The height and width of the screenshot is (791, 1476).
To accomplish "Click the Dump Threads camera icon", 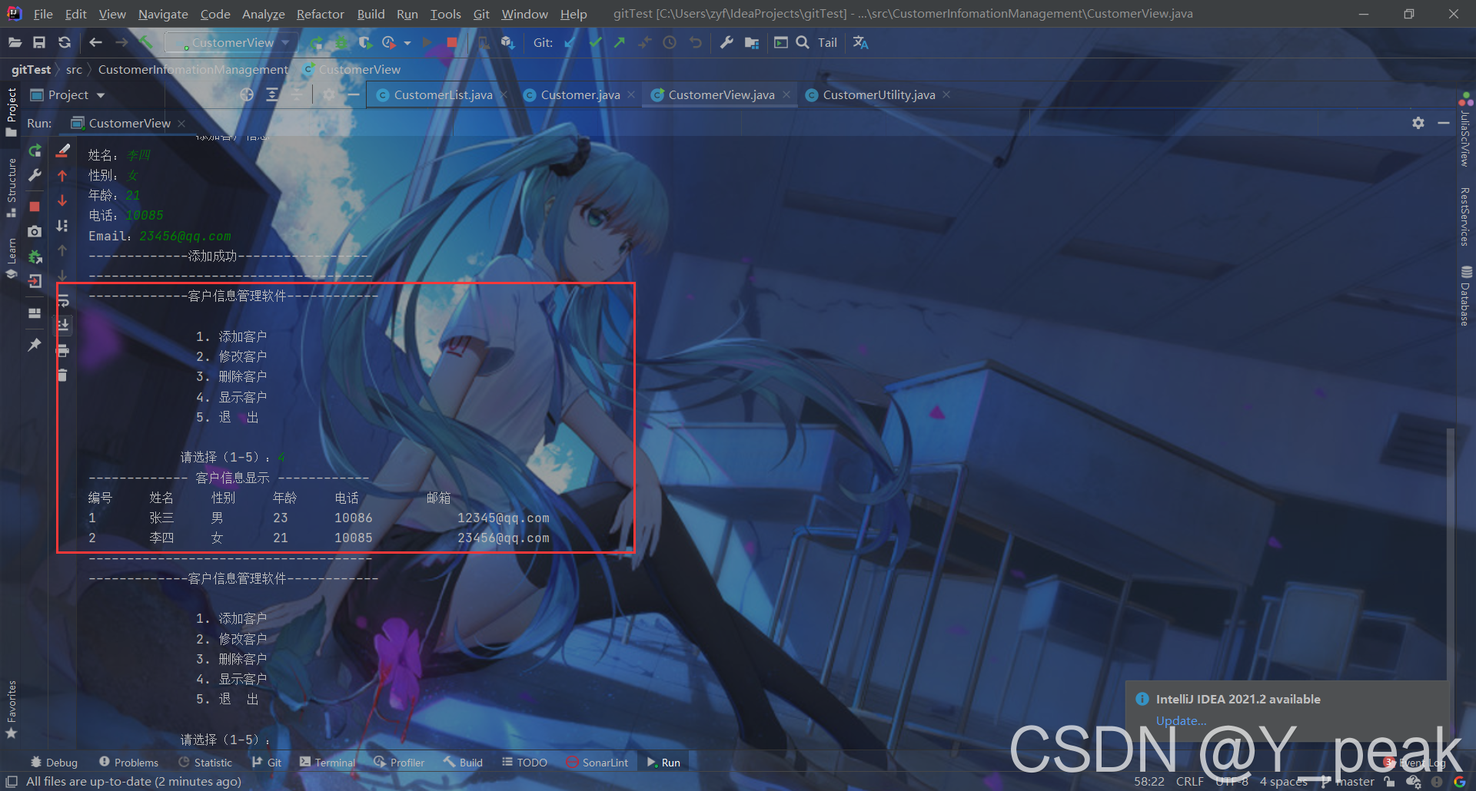I will pos(35,231).
